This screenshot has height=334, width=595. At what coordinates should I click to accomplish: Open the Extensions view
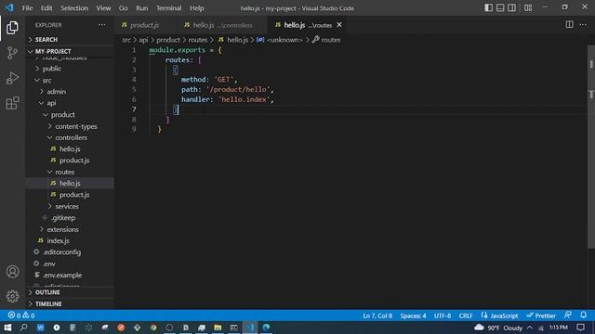click(x=12, y=103)
